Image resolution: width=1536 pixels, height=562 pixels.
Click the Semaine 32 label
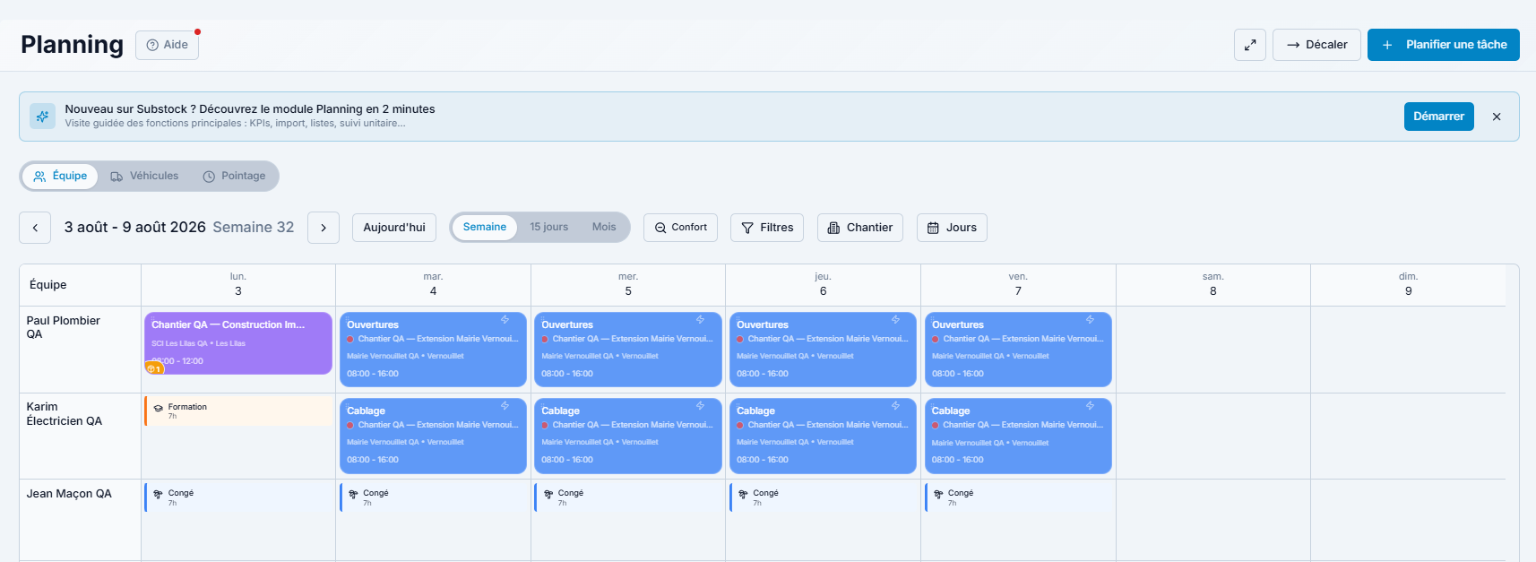(x=254, y=228)
